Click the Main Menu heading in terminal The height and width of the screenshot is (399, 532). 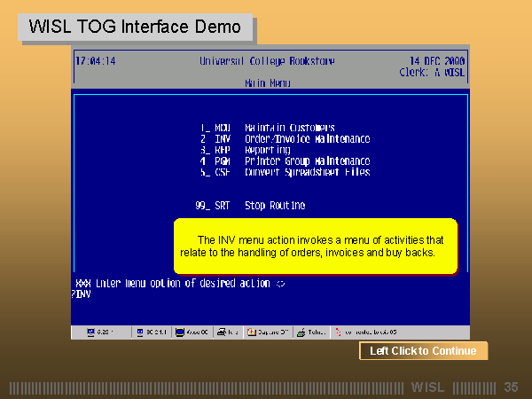pos(267,83)
